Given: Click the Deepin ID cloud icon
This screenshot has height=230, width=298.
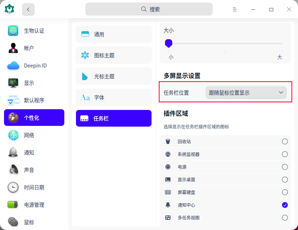Looking at the screenshot, I should click(13, 65).
